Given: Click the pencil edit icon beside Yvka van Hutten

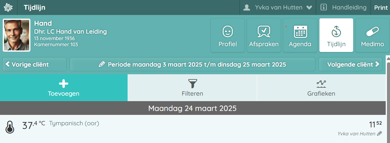Looking at the screenshot, I should click(380, 134).
